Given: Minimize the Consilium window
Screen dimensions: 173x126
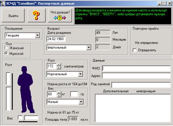Looking at the screenshot, I should pos(159,4).
